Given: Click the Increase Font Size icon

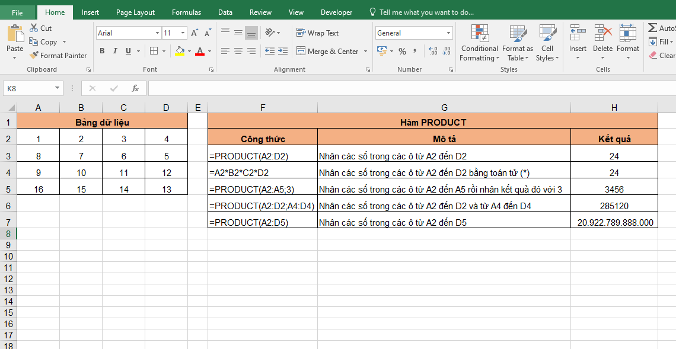Looking at the screenshot, I should click(x=194, y=33).
